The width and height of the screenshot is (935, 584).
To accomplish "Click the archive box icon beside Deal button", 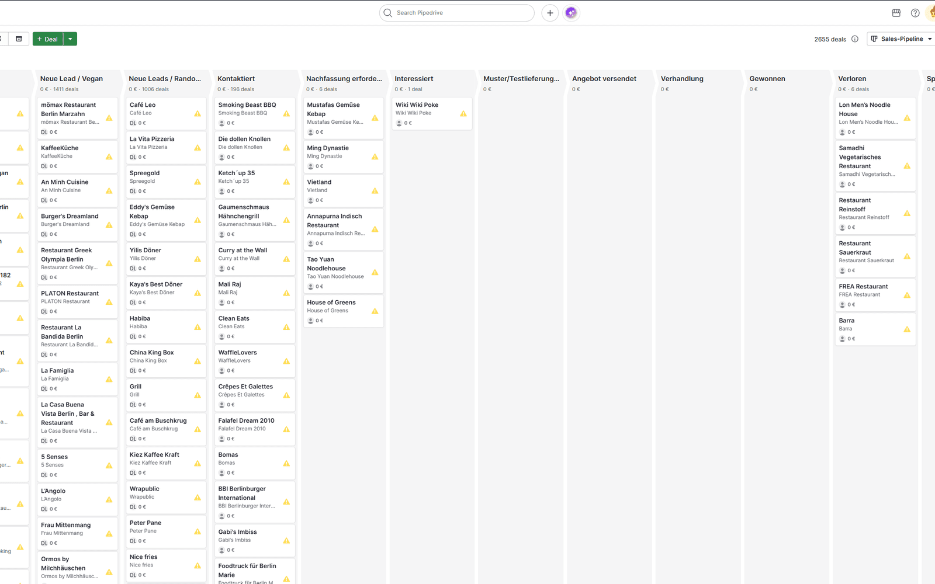I will click(x=19, y=39).
